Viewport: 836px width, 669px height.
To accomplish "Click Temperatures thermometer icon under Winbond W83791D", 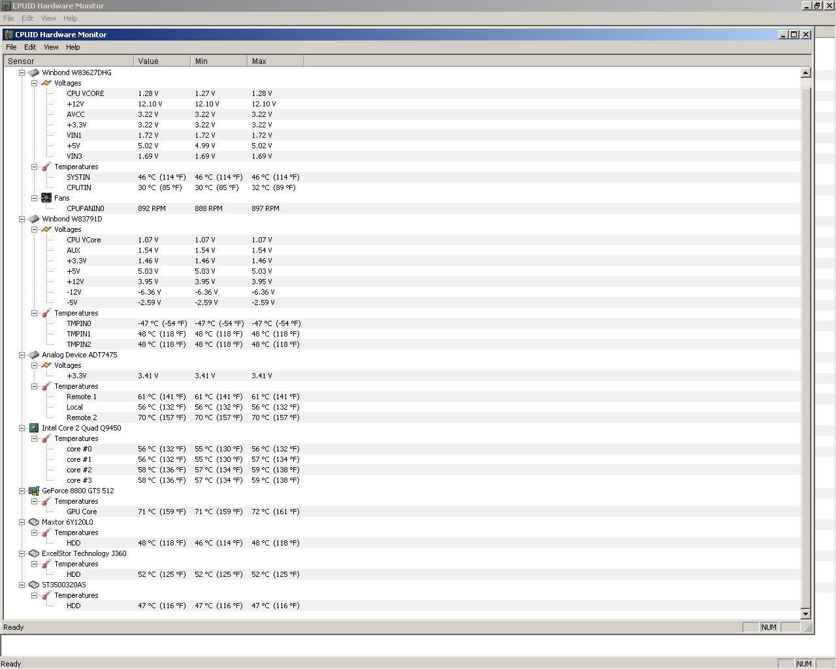I will pyautogui.click(x=46, y=313).
